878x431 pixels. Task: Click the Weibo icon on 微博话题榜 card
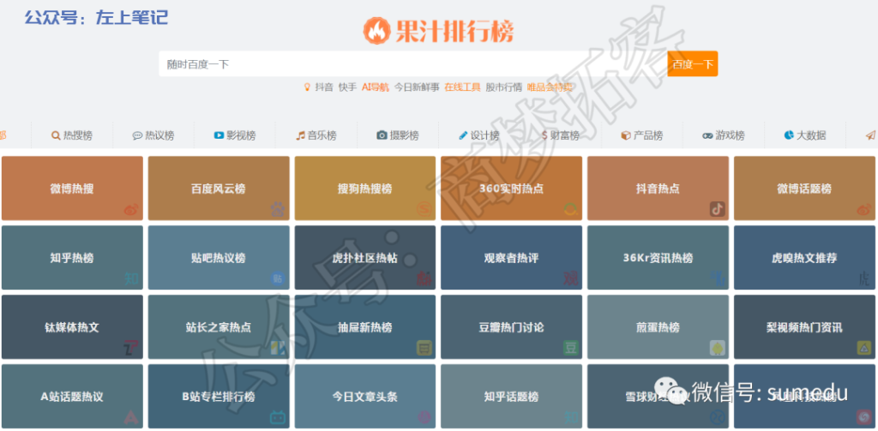pyautogui.click(x=864, y=210)
